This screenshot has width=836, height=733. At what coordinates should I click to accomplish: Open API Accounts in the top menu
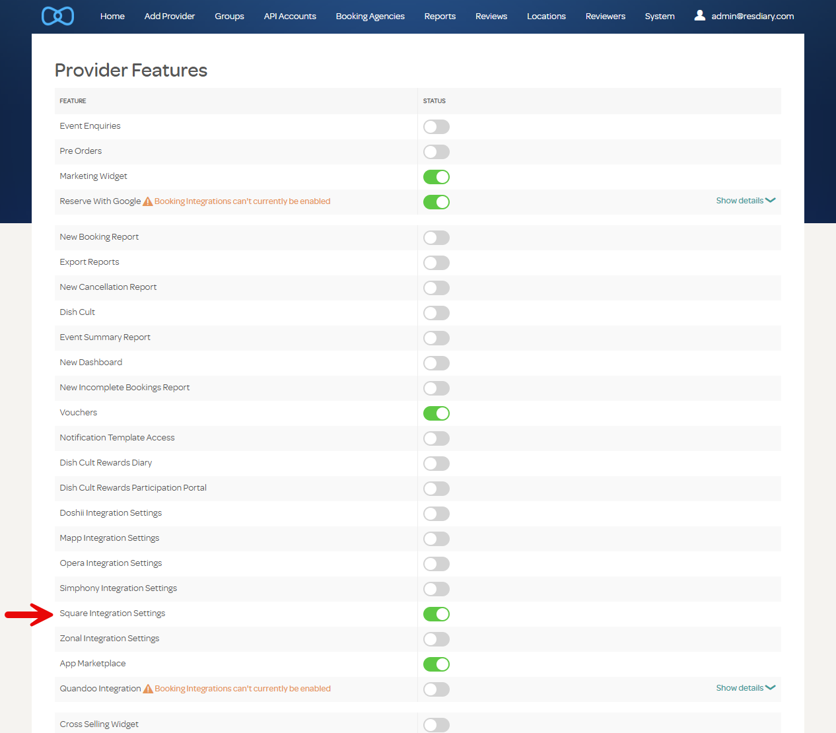tap(290, 16)
